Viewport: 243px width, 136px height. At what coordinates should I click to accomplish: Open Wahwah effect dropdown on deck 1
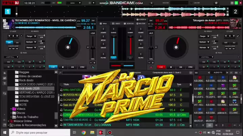[31, 48]
